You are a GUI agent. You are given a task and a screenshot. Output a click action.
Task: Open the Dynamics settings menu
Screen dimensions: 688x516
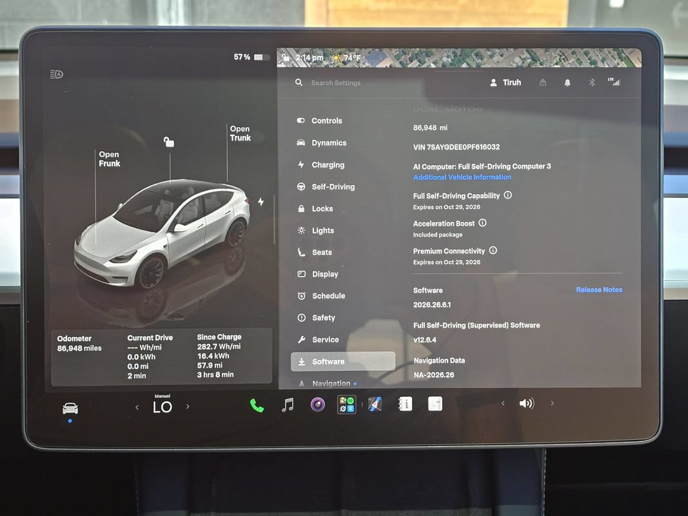coord(322,143)
